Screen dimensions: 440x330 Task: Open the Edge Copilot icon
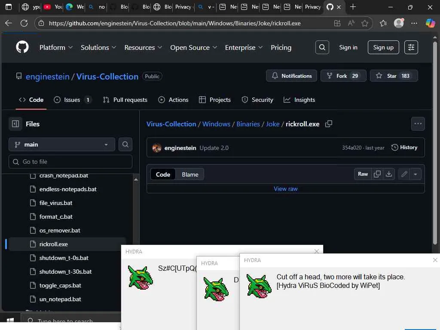click(430, 23)
